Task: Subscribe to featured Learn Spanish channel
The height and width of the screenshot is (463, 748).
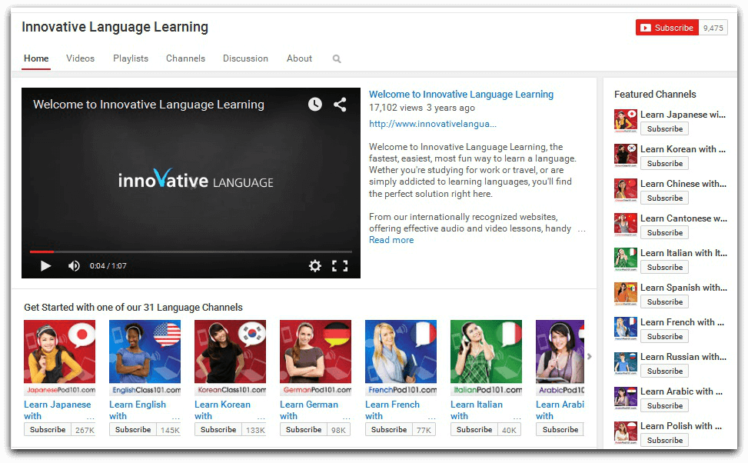Action: [664, 301]
